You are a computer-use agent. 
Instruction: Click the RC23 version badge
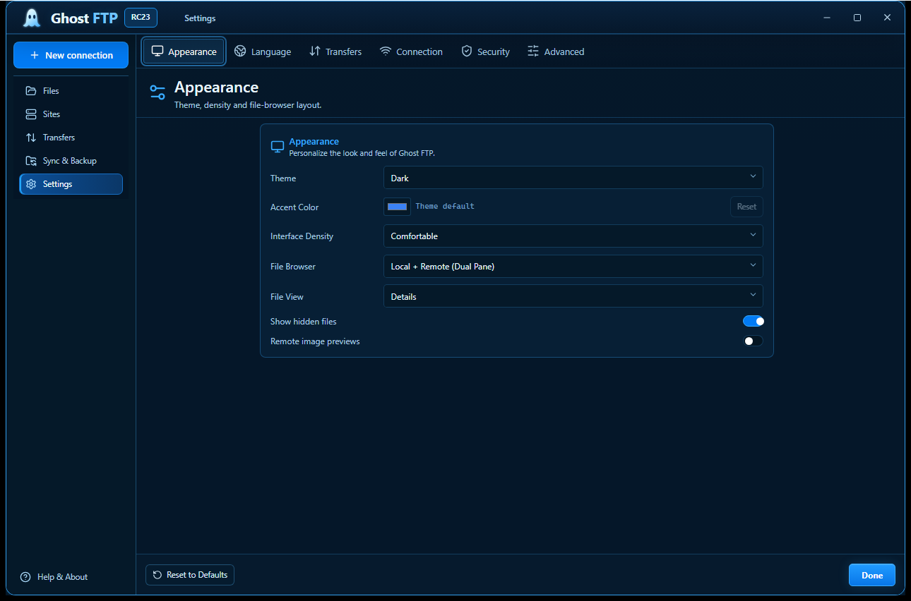coord(141,18)
